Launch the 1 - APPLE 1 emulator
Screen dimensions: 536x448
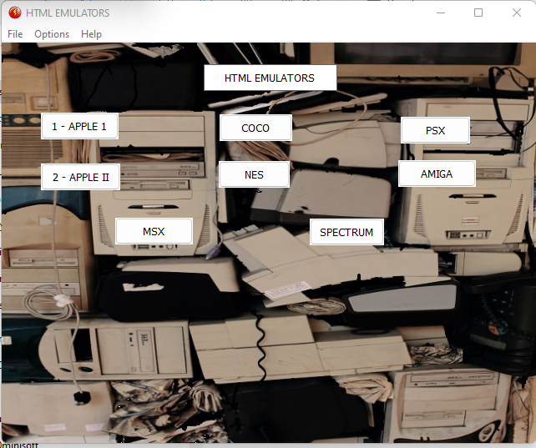coord(79,126)
